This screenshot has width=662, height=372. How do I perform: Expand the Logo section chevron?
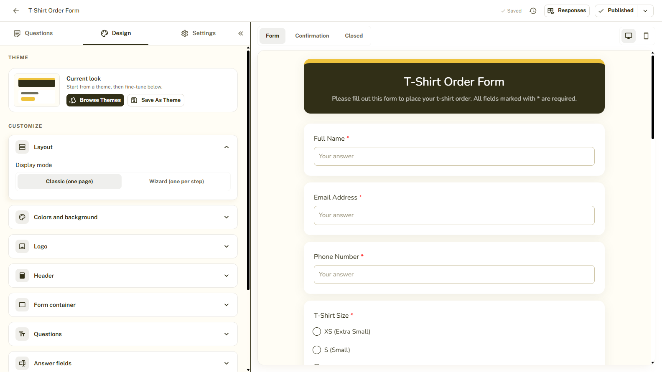coord(227,246)
